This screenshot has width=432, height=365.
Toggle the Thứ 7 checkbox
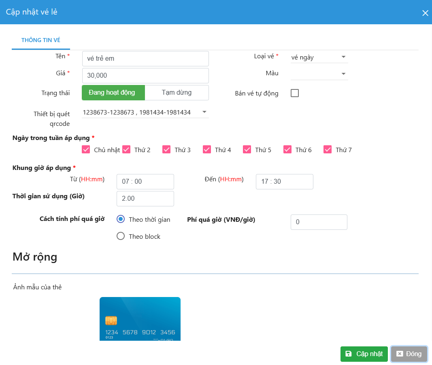pyautogui.click(x=328, y=150)
